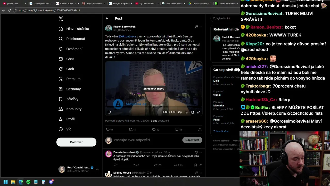
Task: Open Záložky bookmarks page
Action: coord(68,99)
